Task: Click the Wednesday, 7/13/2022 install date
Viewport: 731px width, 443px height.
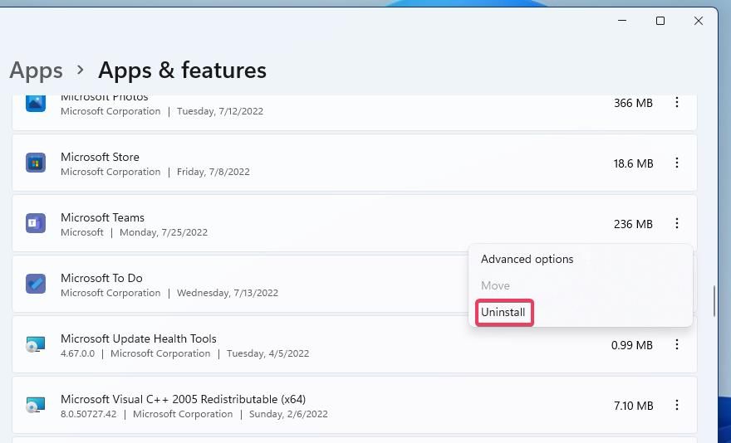Action: tap(228, 293)
